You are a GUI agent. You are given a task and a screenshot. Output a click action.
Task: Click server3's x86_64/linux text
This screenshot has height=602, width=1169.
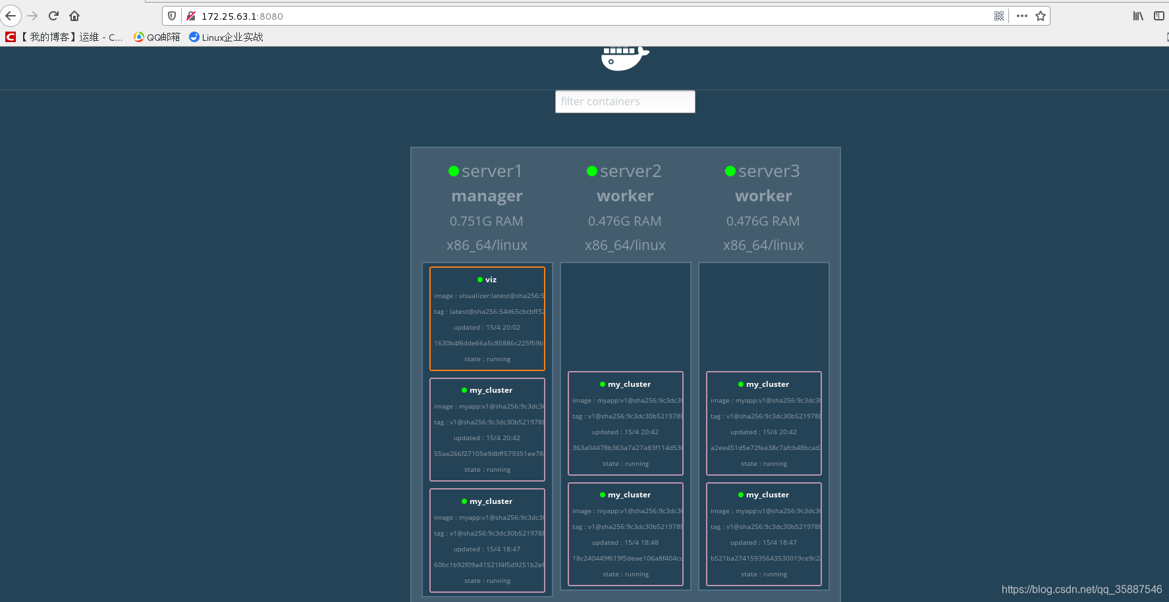click(763, 245)
